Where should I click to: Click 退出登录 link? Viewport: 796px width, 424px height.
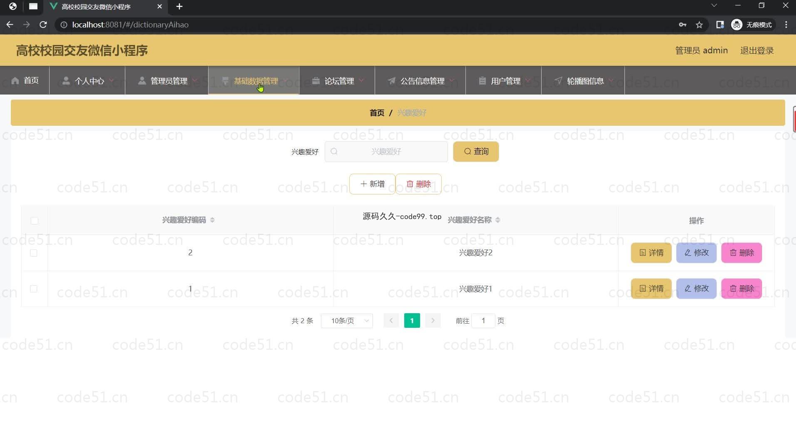click(757, 50)
